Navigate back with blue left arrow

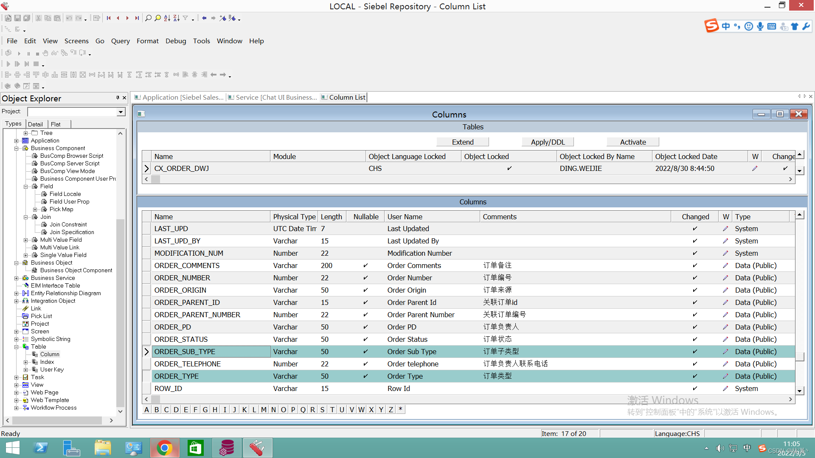tap(204, 18)
